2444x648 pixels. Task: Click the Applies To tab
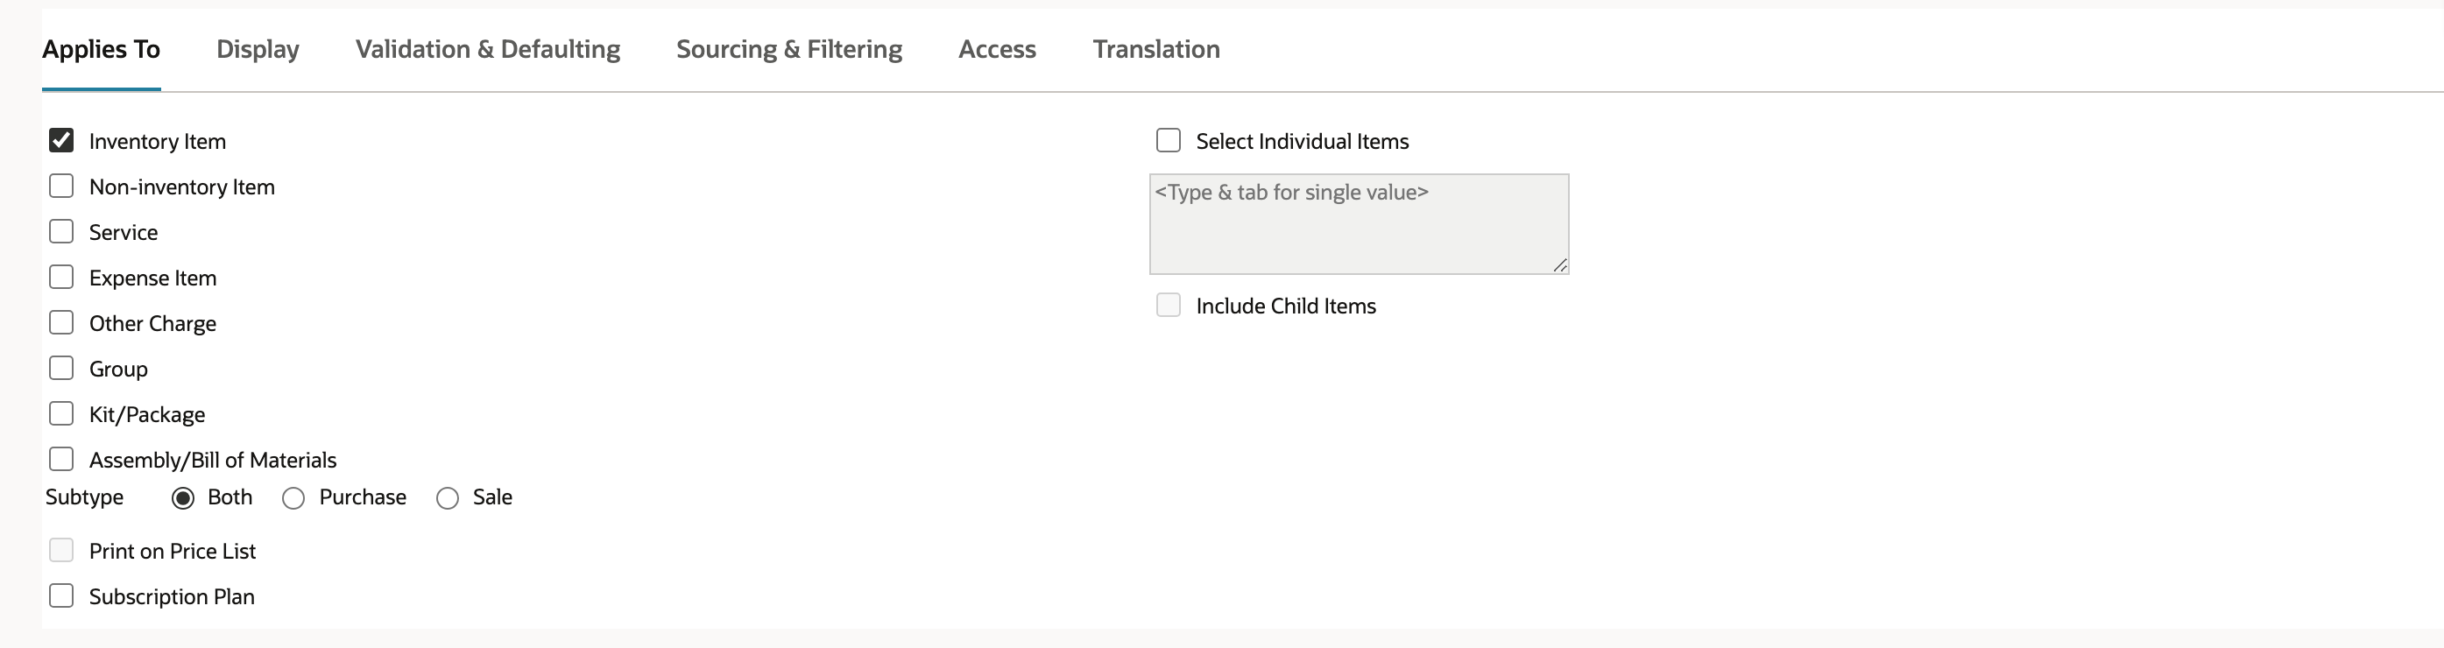pyautogui.click(x=101, y=49)
